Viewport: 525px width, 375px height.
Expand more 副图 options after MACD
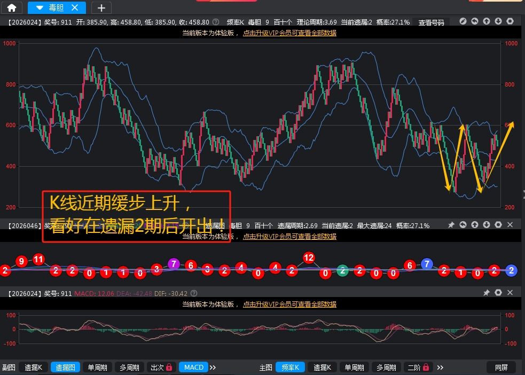[x=213, y=368]
